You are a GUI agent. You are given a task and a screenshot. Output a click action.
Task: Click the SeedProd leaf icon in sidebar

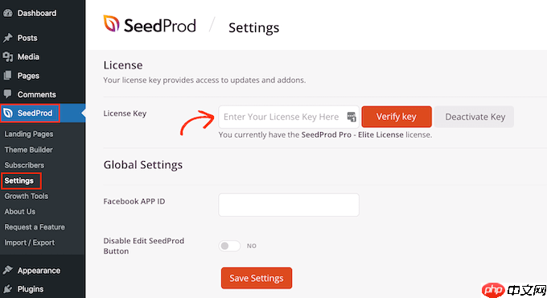[x=8, y=114]
